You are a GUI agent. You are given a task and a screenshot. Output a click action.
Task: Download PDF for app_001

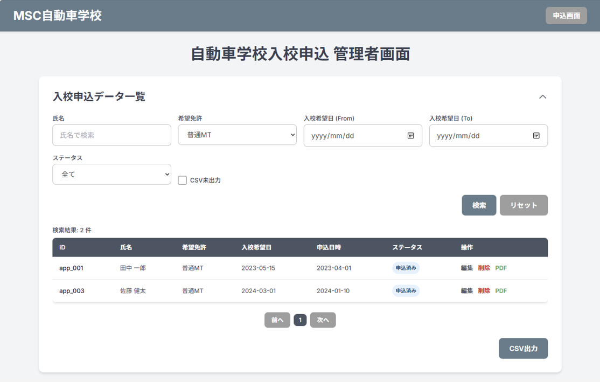[x=501, y=268]
